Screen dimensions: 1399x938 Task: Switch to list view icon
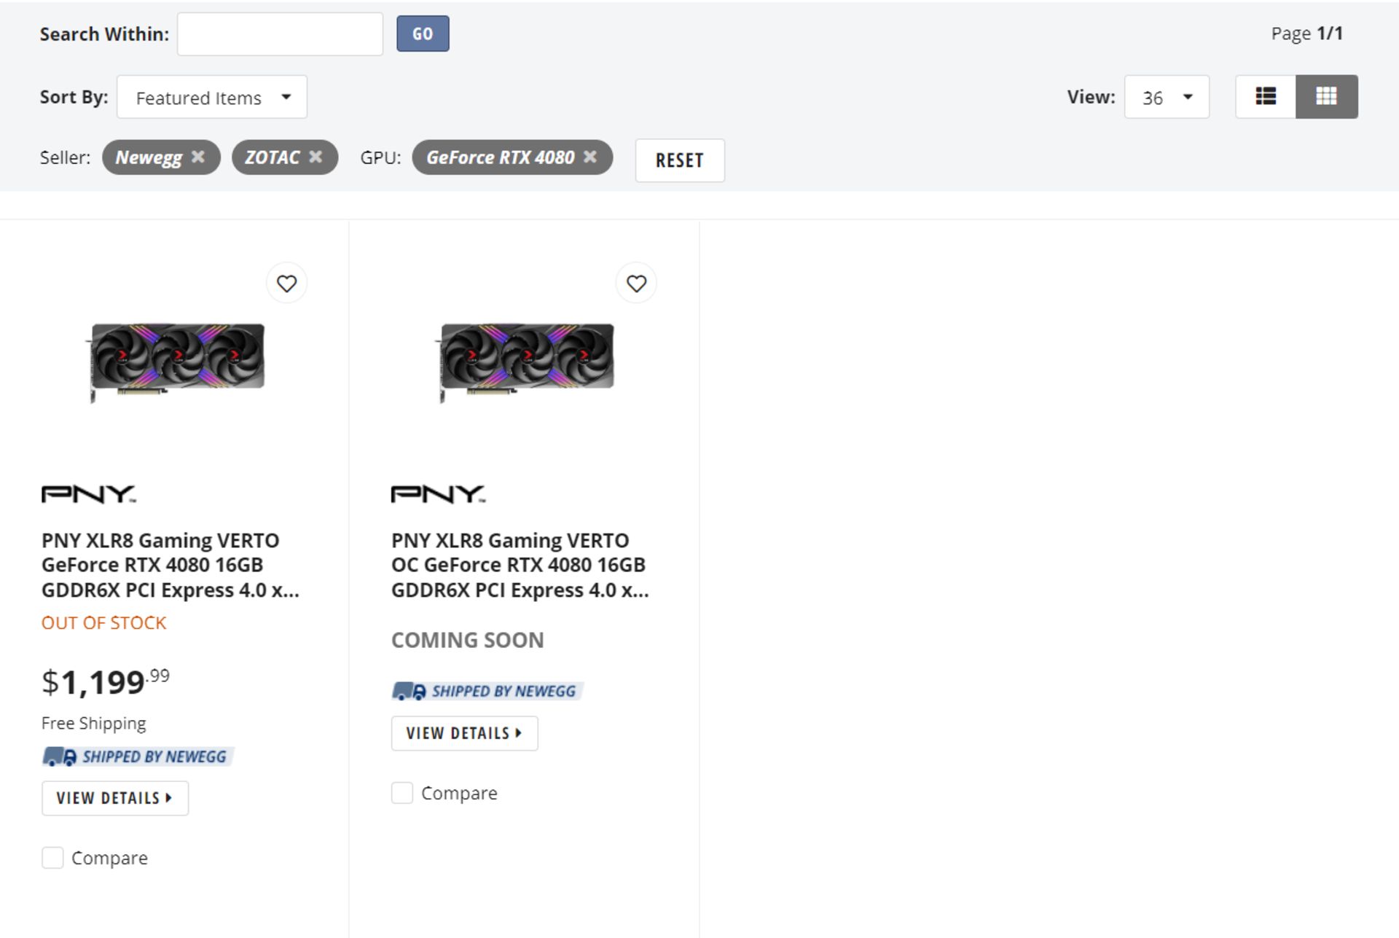point(1266,96)
